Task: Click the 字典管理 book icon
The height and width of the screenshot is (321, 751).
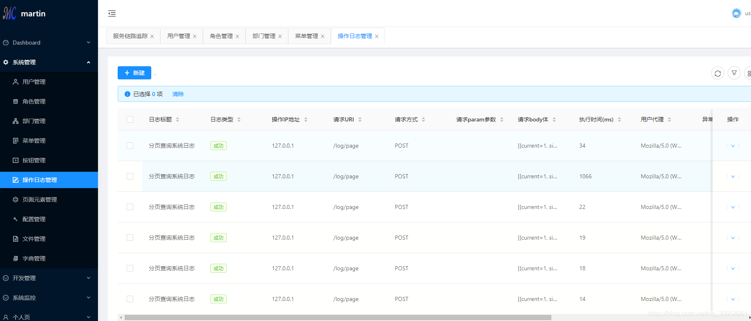Action: coord(16,258)
